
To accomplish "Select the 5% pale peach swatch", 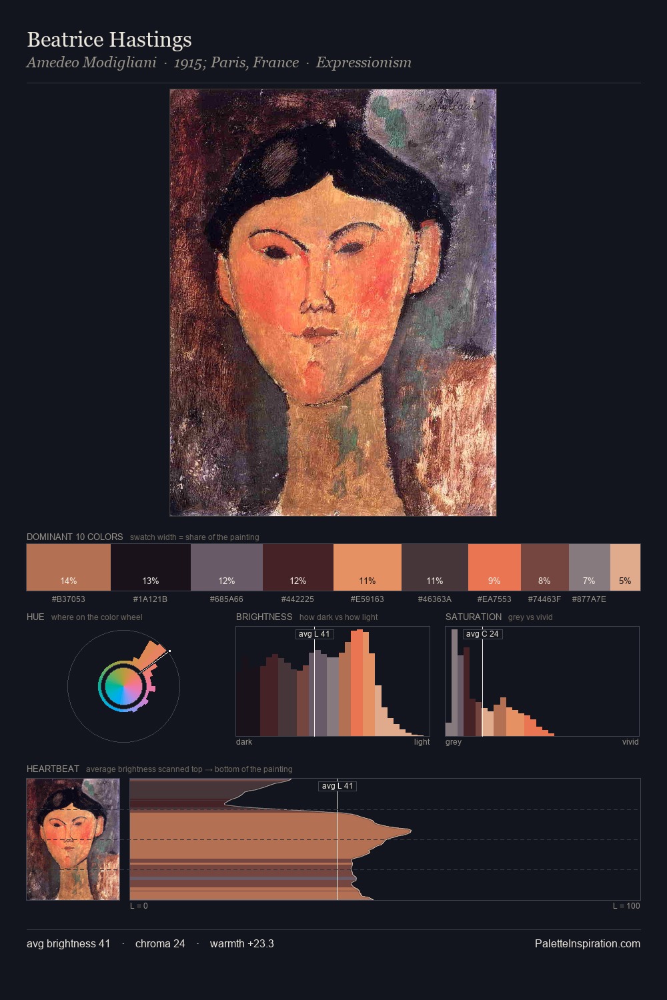I will click(625, 567).
